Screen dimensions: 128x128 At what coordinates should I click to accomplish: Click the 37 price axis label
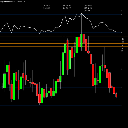click(x=122, y=33)
